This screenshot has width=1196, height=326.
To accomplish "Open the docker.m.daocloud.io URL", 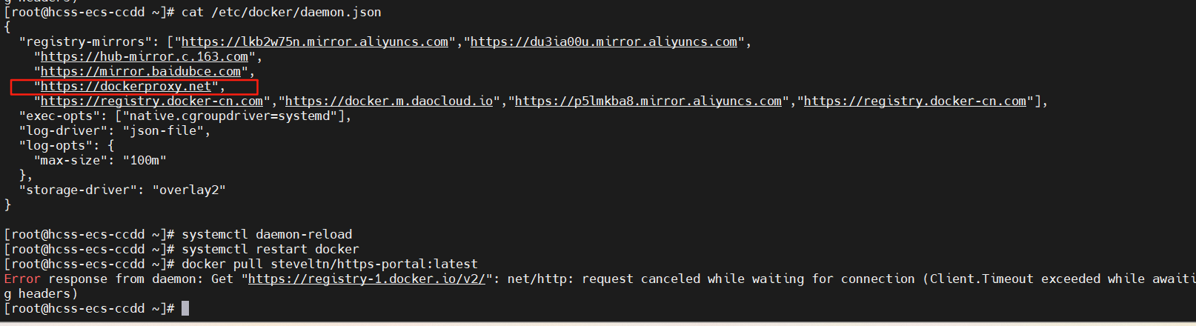I will (x=389, y=102).
